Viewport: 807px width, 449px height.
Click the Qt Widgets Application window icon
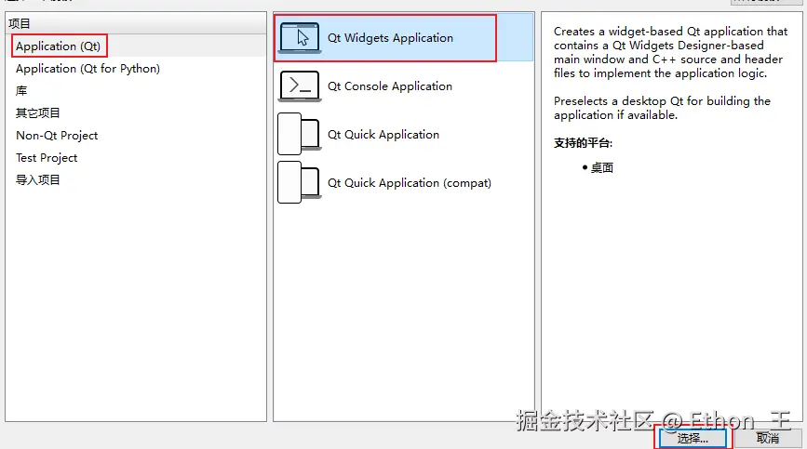300,38
